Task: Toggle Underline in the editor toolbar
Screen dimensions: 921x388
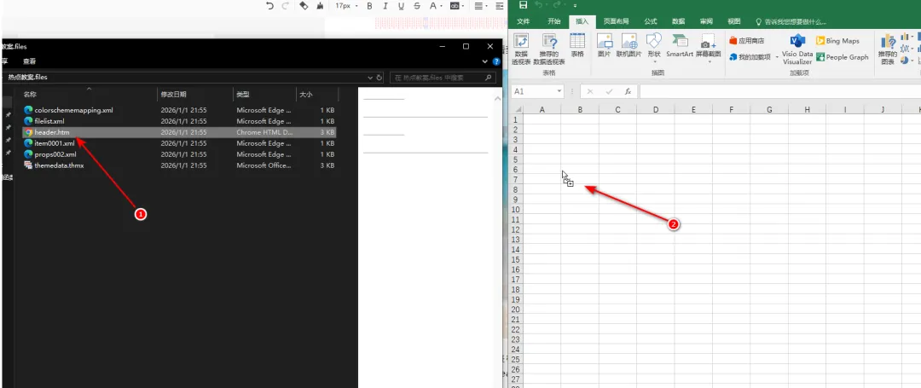Action: (401, 6)
